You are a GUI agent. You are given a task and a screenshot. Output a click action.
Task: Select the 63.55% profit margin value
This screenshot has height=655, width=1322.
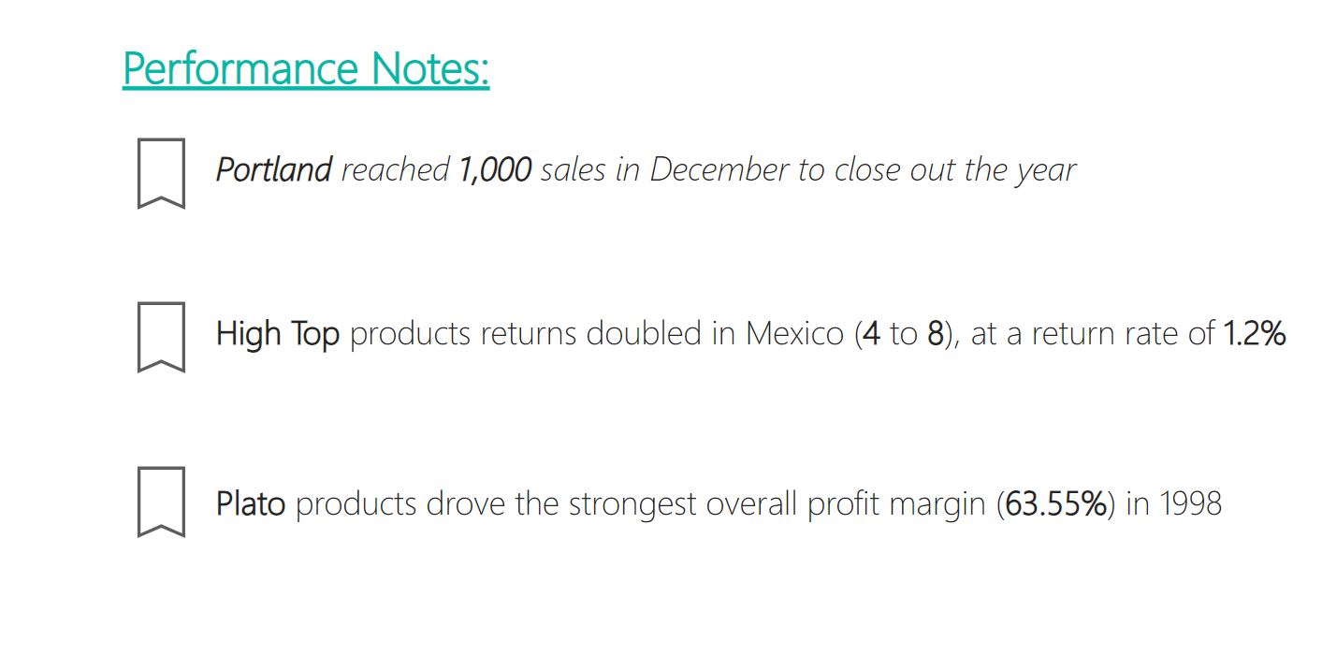click(x=1055, y=504)
